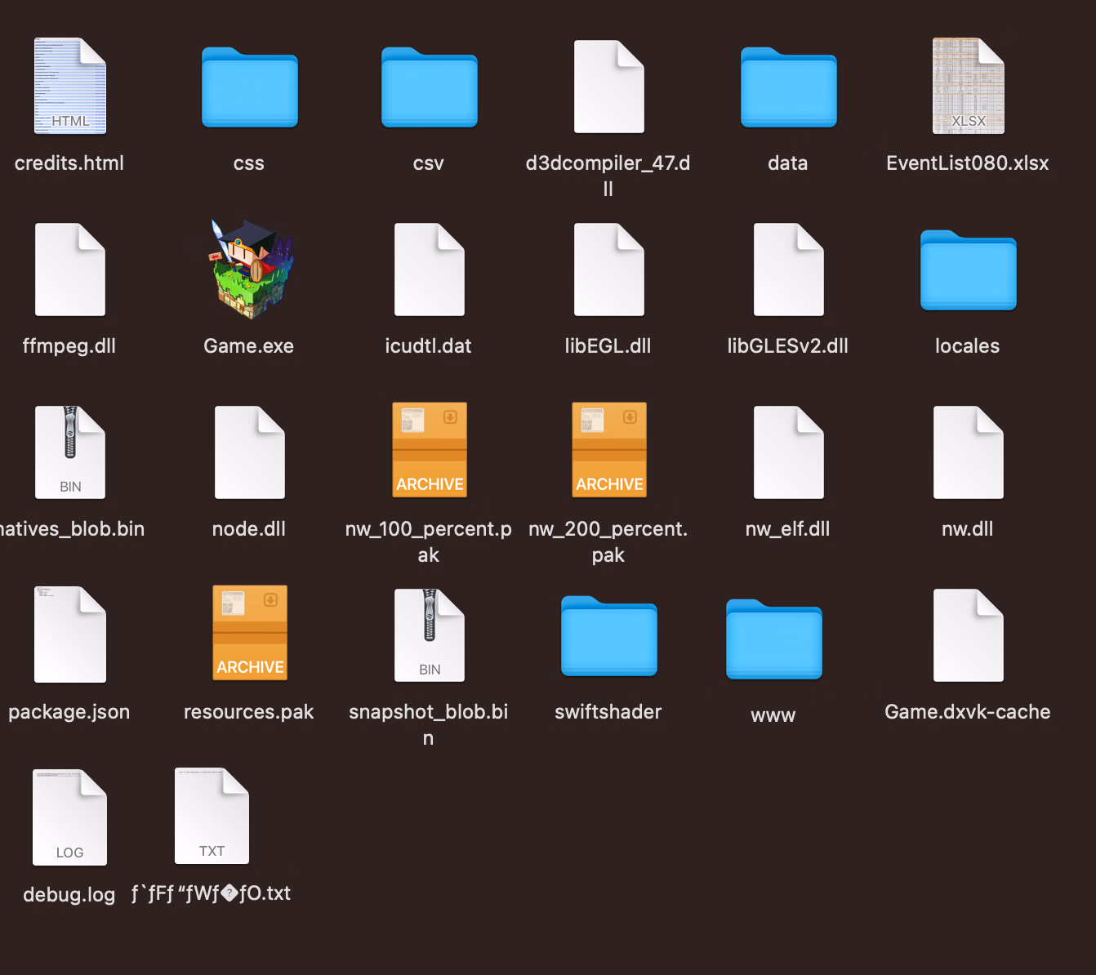Select the EventList080.xlsx spreadsheet file
Viewport: 1096px width, 975px height.
click(968, 87)
